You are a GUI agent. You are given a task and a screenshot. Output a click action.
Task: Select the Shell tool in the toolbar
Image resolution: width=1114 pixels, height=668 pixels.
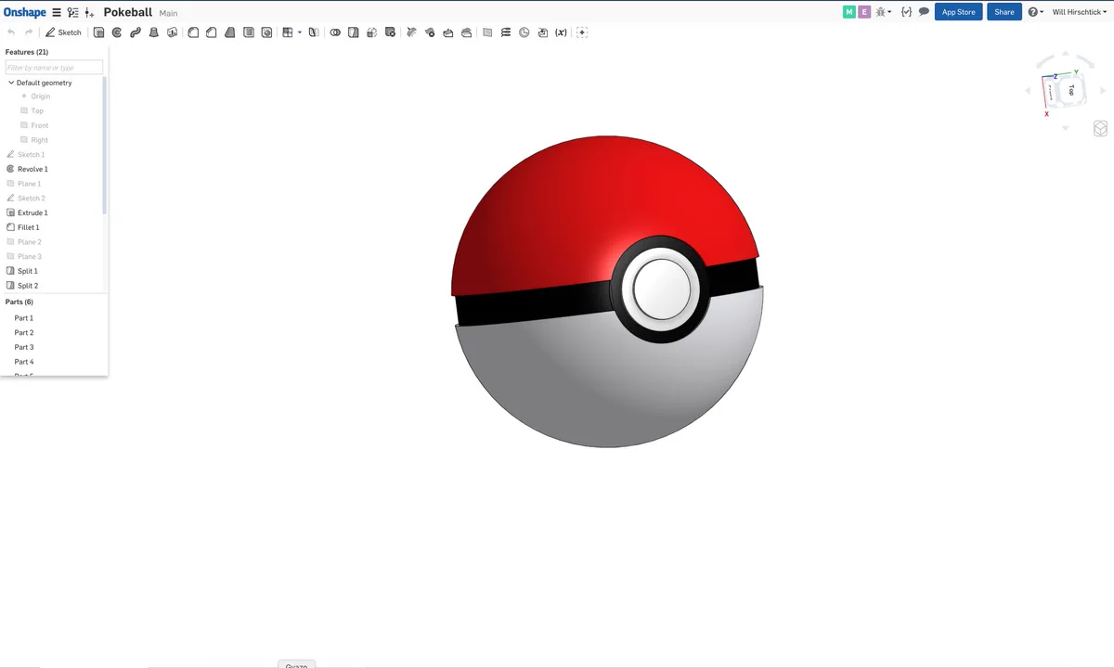tap(249, 32)
